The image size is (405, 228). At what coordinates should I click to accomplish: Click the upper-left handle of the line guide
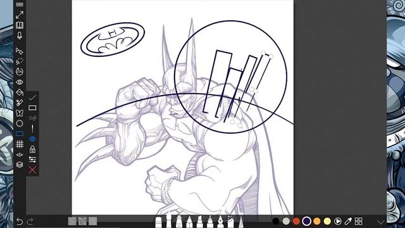pos(263,53)
